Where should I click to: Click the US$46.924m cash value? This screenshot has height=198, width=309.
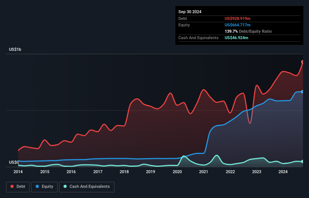pyautogui.click(x=236, y=38)
